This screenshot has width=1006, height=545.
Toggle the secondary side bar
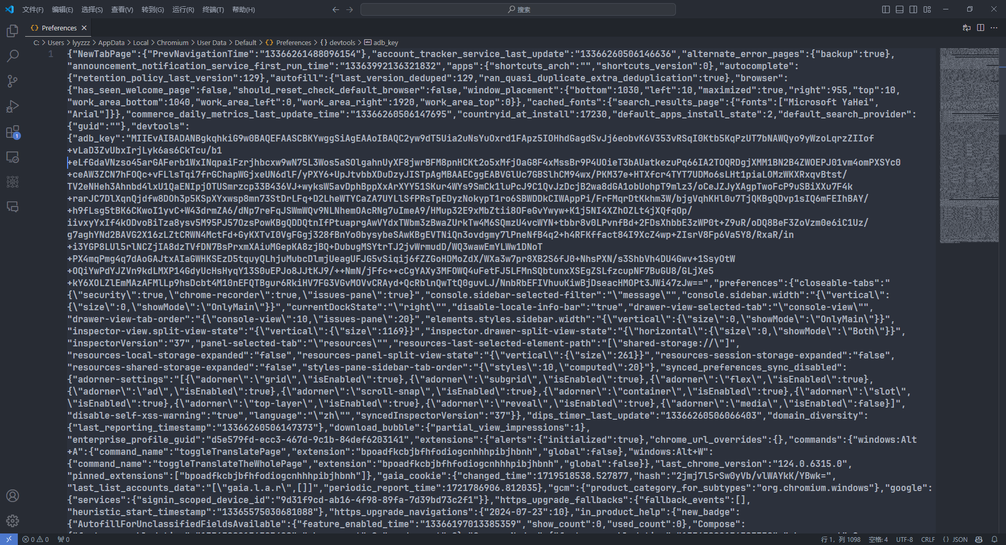[913, 9]
